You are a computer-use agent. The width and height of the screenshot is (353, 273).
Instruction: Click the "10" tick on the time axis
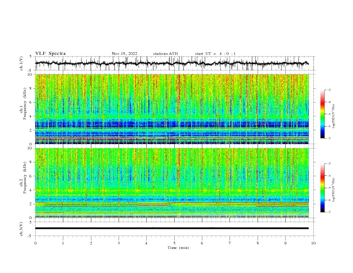pyautogui.click(x=313, y=243)
